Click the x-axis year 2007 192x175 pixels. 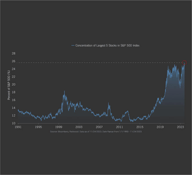[99, 127]
